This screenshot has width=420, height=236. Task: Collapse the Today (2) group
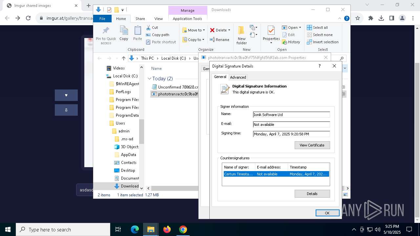149,79
